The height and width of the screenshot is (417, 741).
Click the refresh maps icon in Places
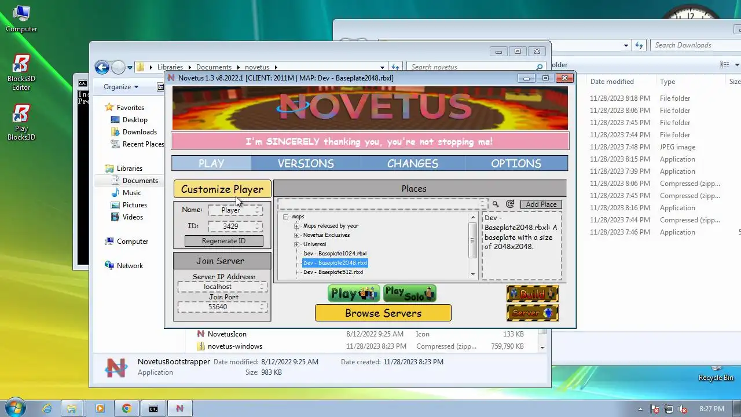[x=510, y=204]
